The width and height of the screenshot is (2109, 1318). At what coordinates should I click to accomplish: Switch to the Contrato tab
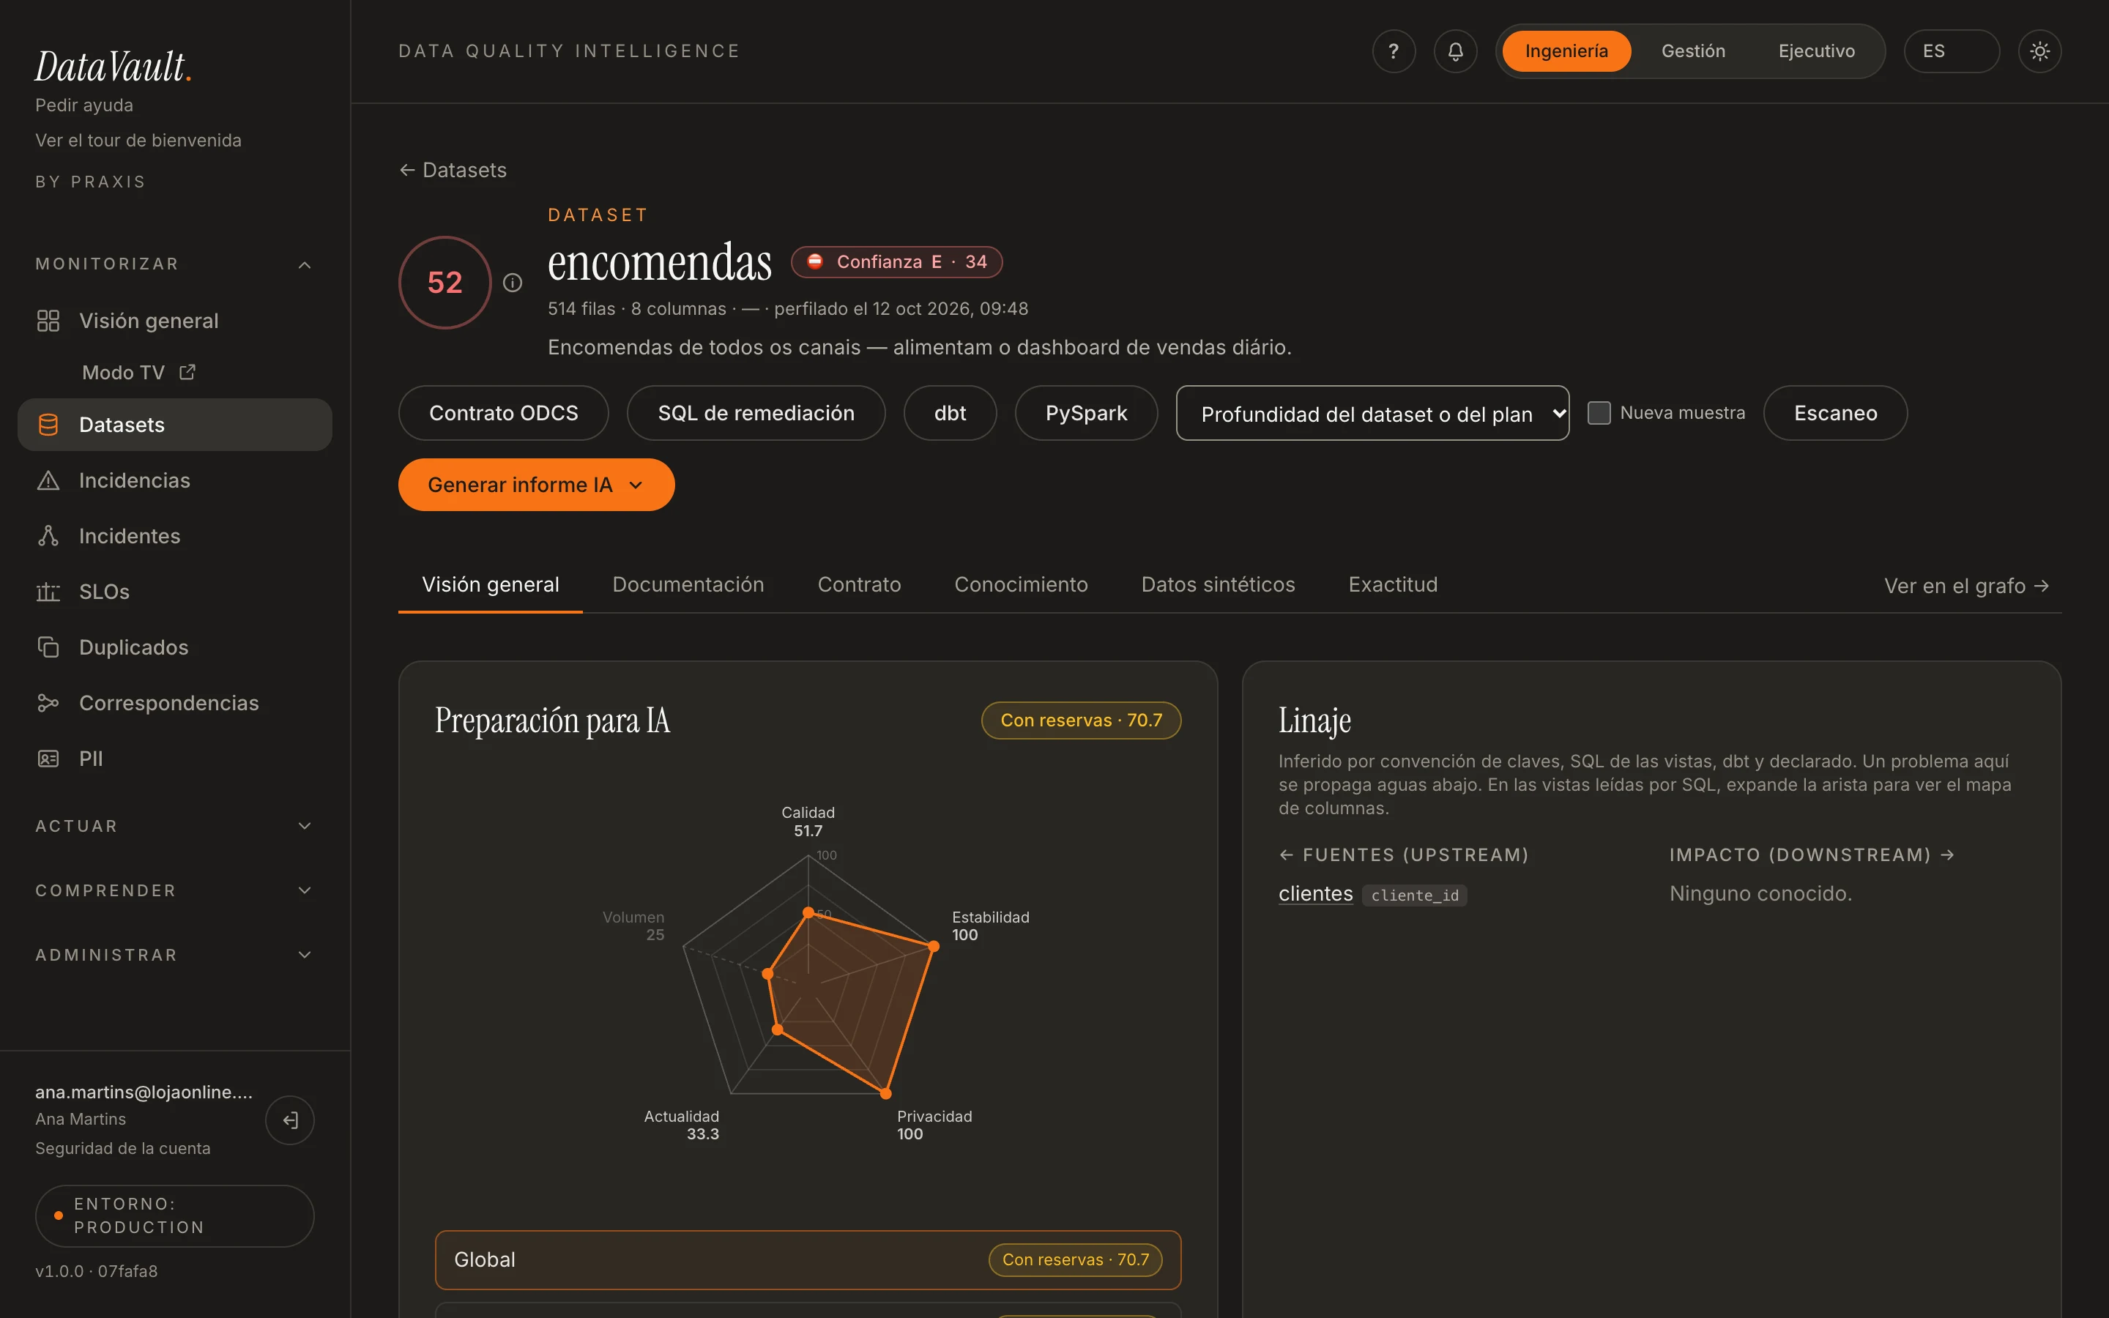pyautogui.click(x=858, y=585)
